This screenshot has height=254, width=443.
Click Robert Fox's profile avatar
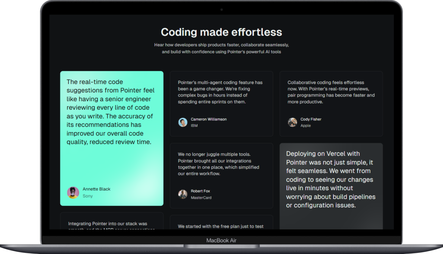click(x=183, y=194)
